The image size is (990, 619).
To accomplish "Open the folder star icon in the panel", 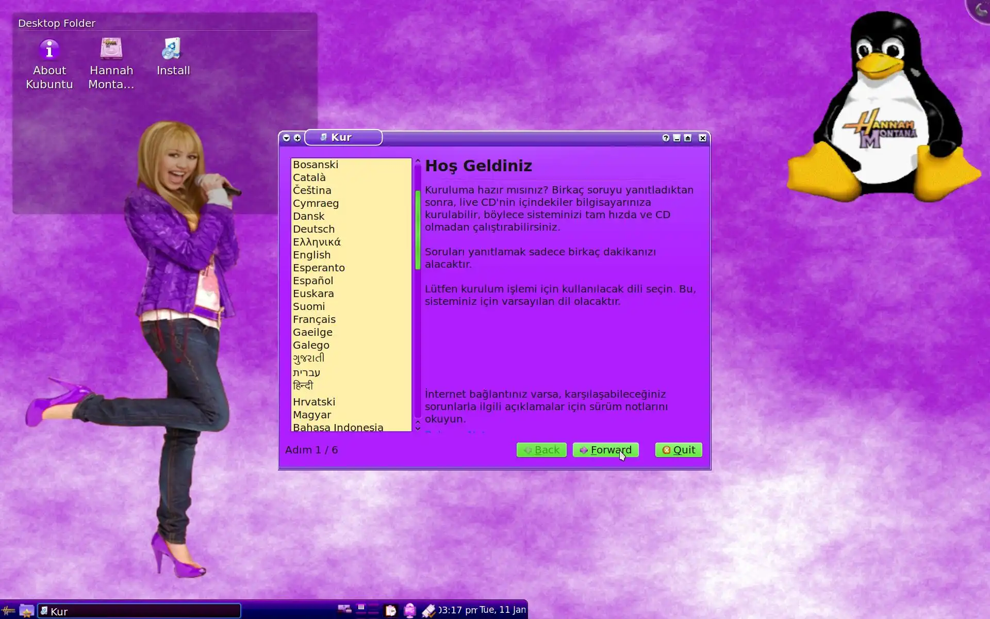I will tap(26, 611).
